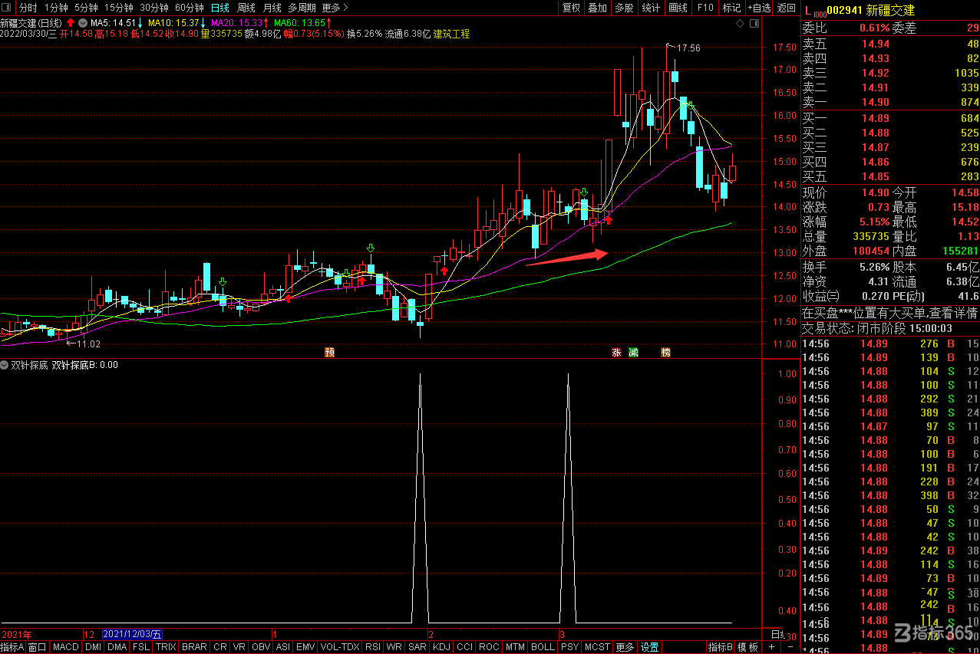Open the 复权 adjustment menu
Screen dimensions: 980x654
571,8
